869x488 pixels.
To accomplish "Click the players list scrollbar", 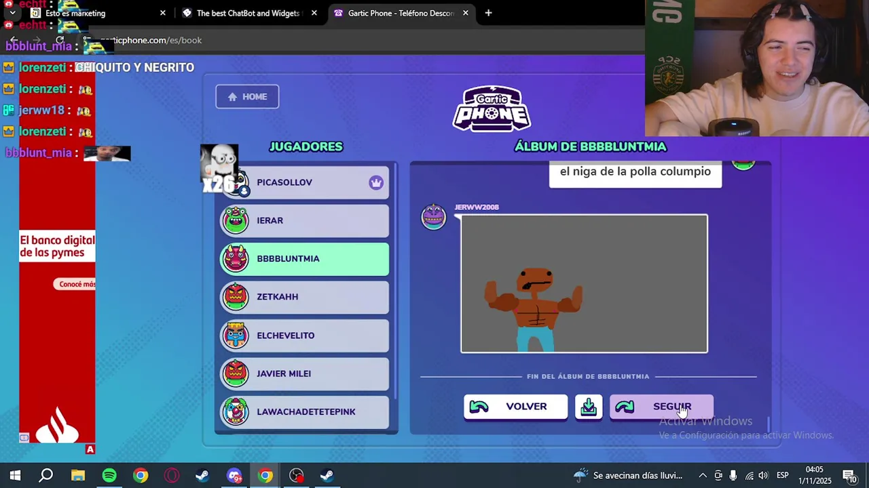I will point(395,283).
